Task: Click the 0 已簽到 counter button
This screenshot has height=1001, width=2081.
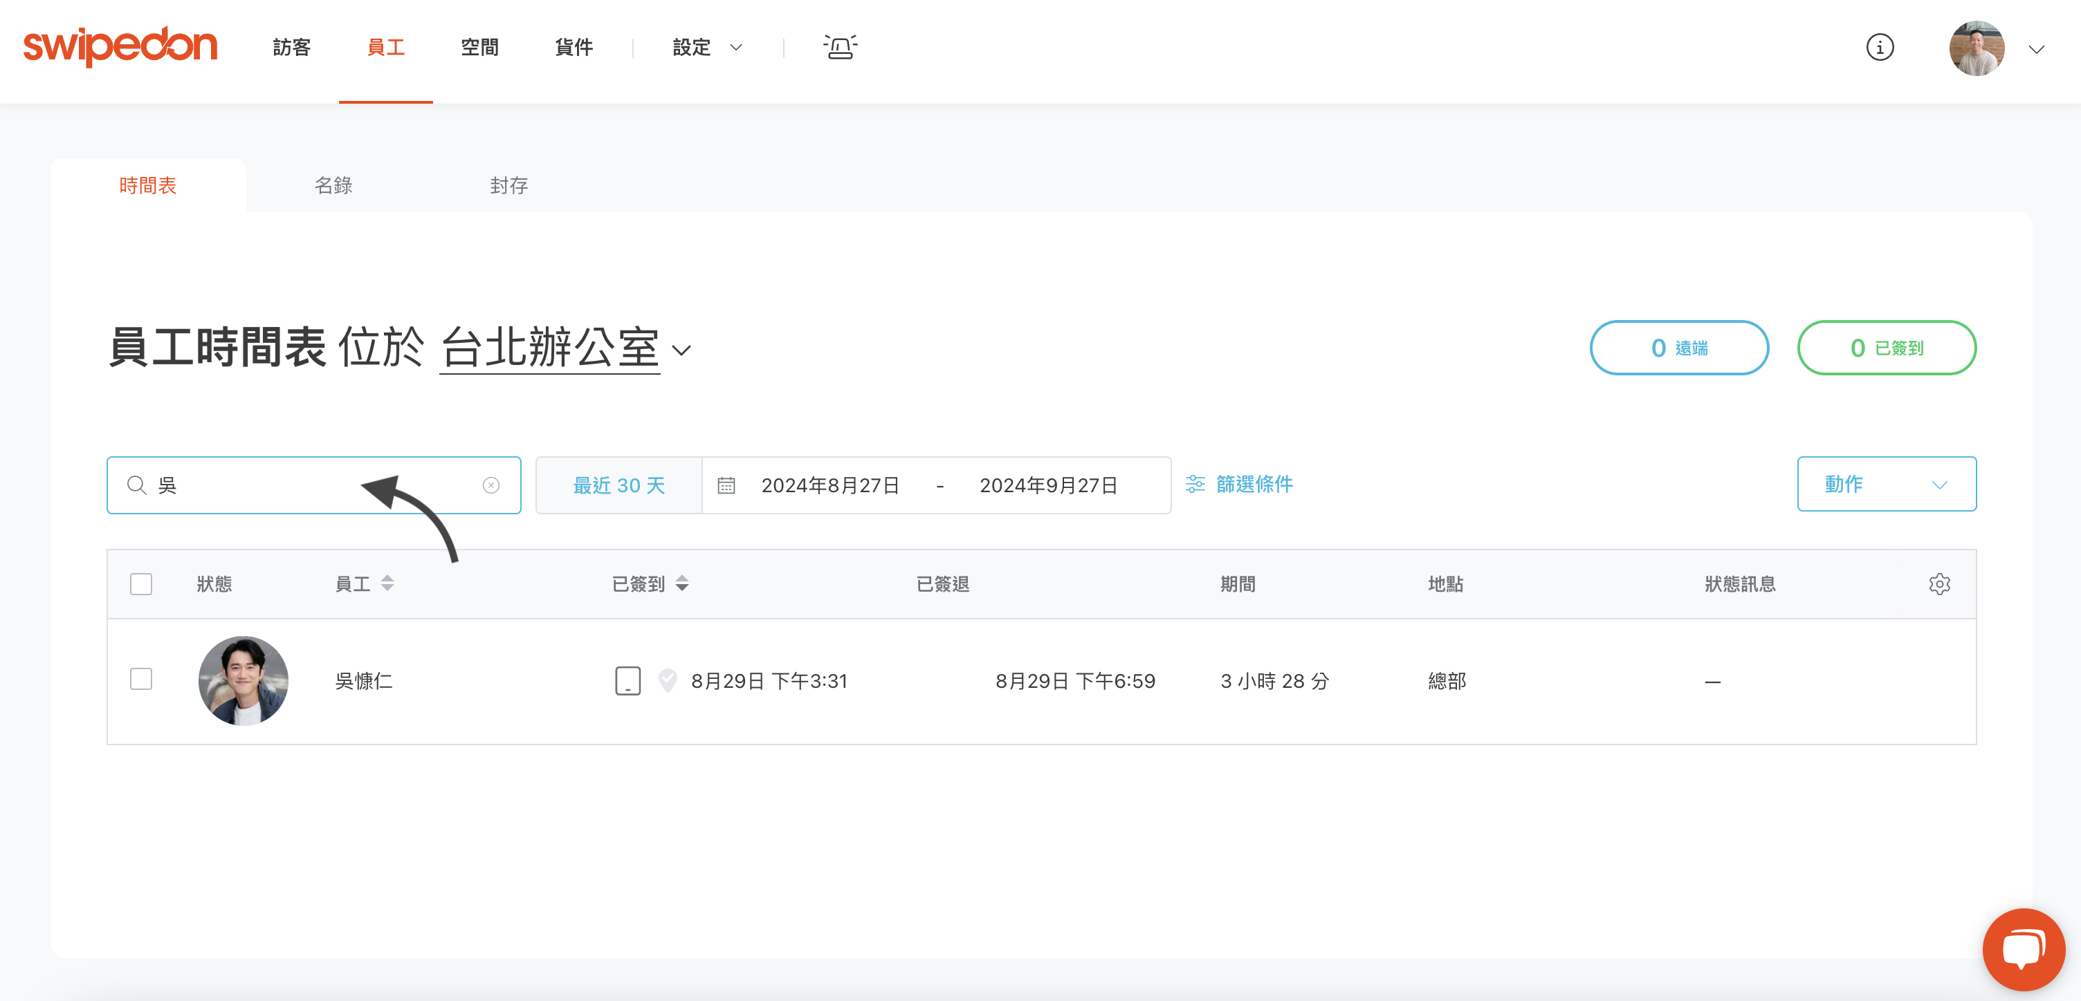Action: 1887,348
